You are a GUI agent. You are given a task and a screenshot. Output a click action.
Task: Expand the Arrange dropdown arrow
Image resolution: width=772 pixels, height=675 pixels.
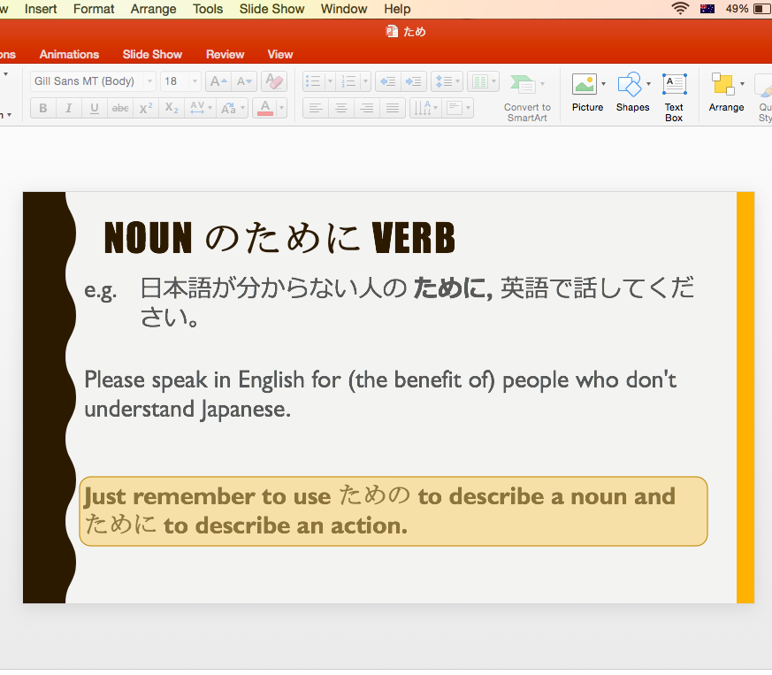(743, 84)
